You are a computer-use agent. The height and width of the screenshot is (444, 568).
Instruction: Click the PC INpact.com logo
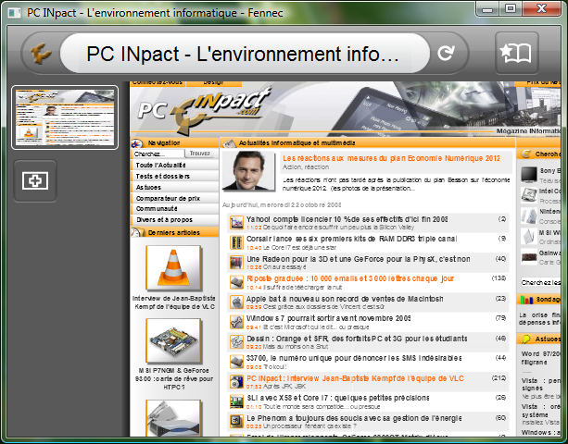pos(203,110)
